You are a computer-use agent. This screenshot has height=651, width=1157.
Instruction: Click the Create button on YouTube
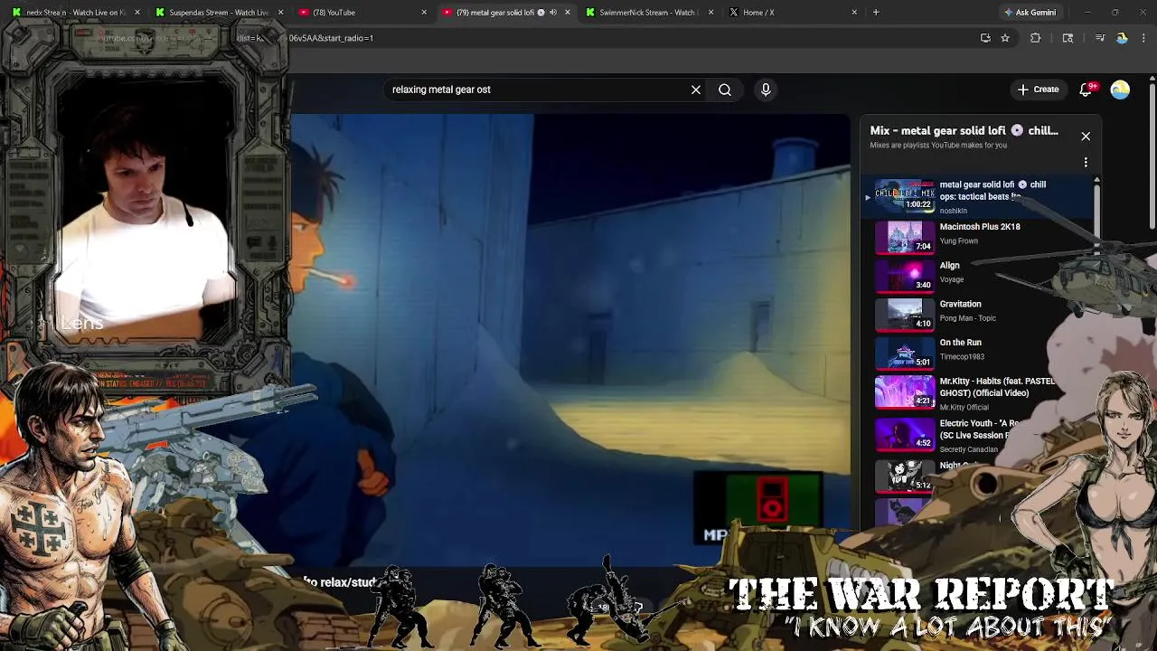coord(1038,90)
